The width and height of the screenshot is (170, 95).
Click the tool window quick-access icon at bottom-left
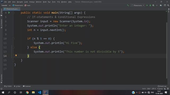click(x=2, y=89)
